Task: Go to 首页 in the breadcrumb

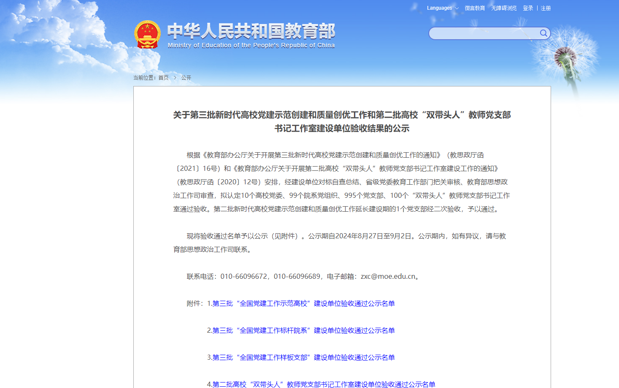Action: coord(163,78)
